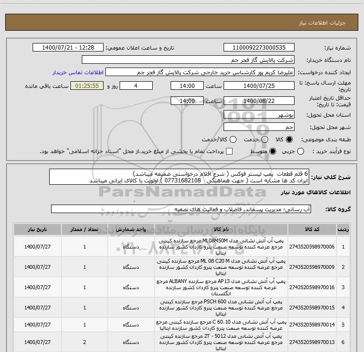The height and width of the screenshot is (352, 364).
Task: Click the AP13 ALBANY pump item name
Action: coord(221,287)
